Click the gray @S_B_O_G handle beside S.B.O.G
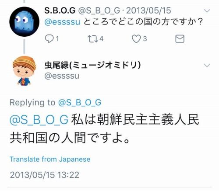This screenshot has width=219, height=191. coord(99,10)
